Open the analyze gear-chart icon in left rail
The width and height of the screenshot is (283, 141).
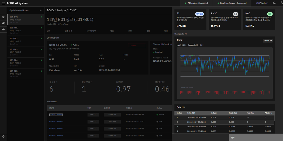click(x=4, y=23)
